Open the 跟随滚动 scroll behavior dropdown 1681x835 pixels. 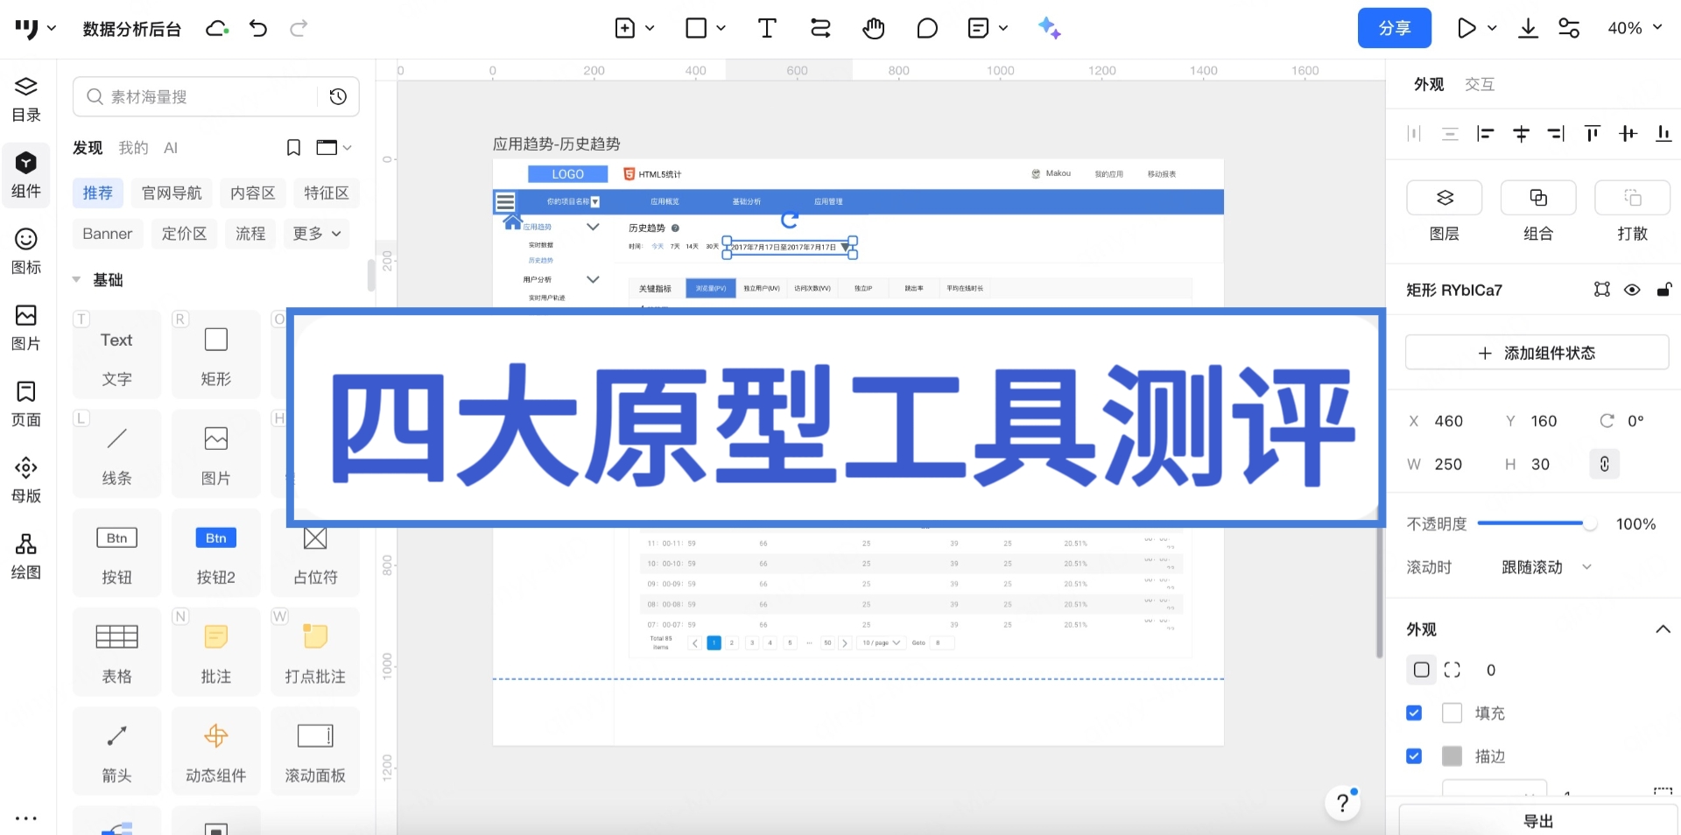[x=1546, y=567]
